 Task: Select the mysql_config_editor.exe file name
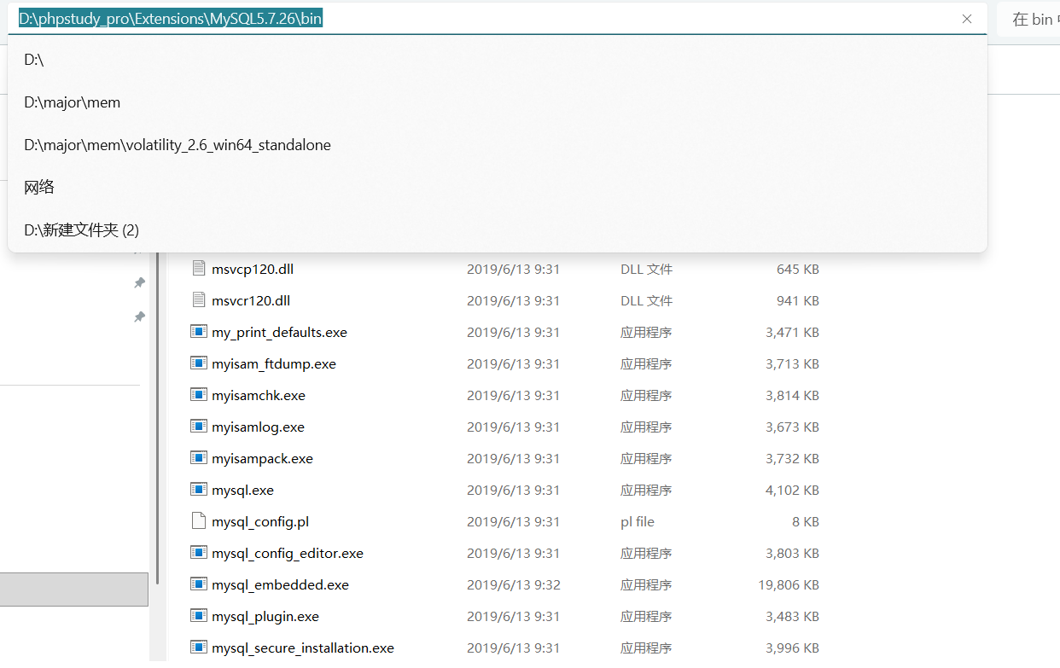tap(288, 553)
